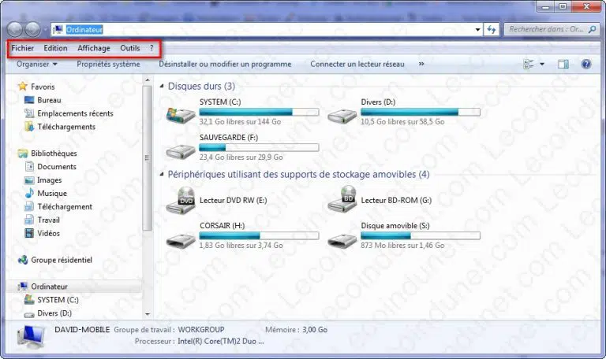Select the Lecteur BD-ROM (G:) icon
This screenshot has height=359, width=606.
(342, 199)
